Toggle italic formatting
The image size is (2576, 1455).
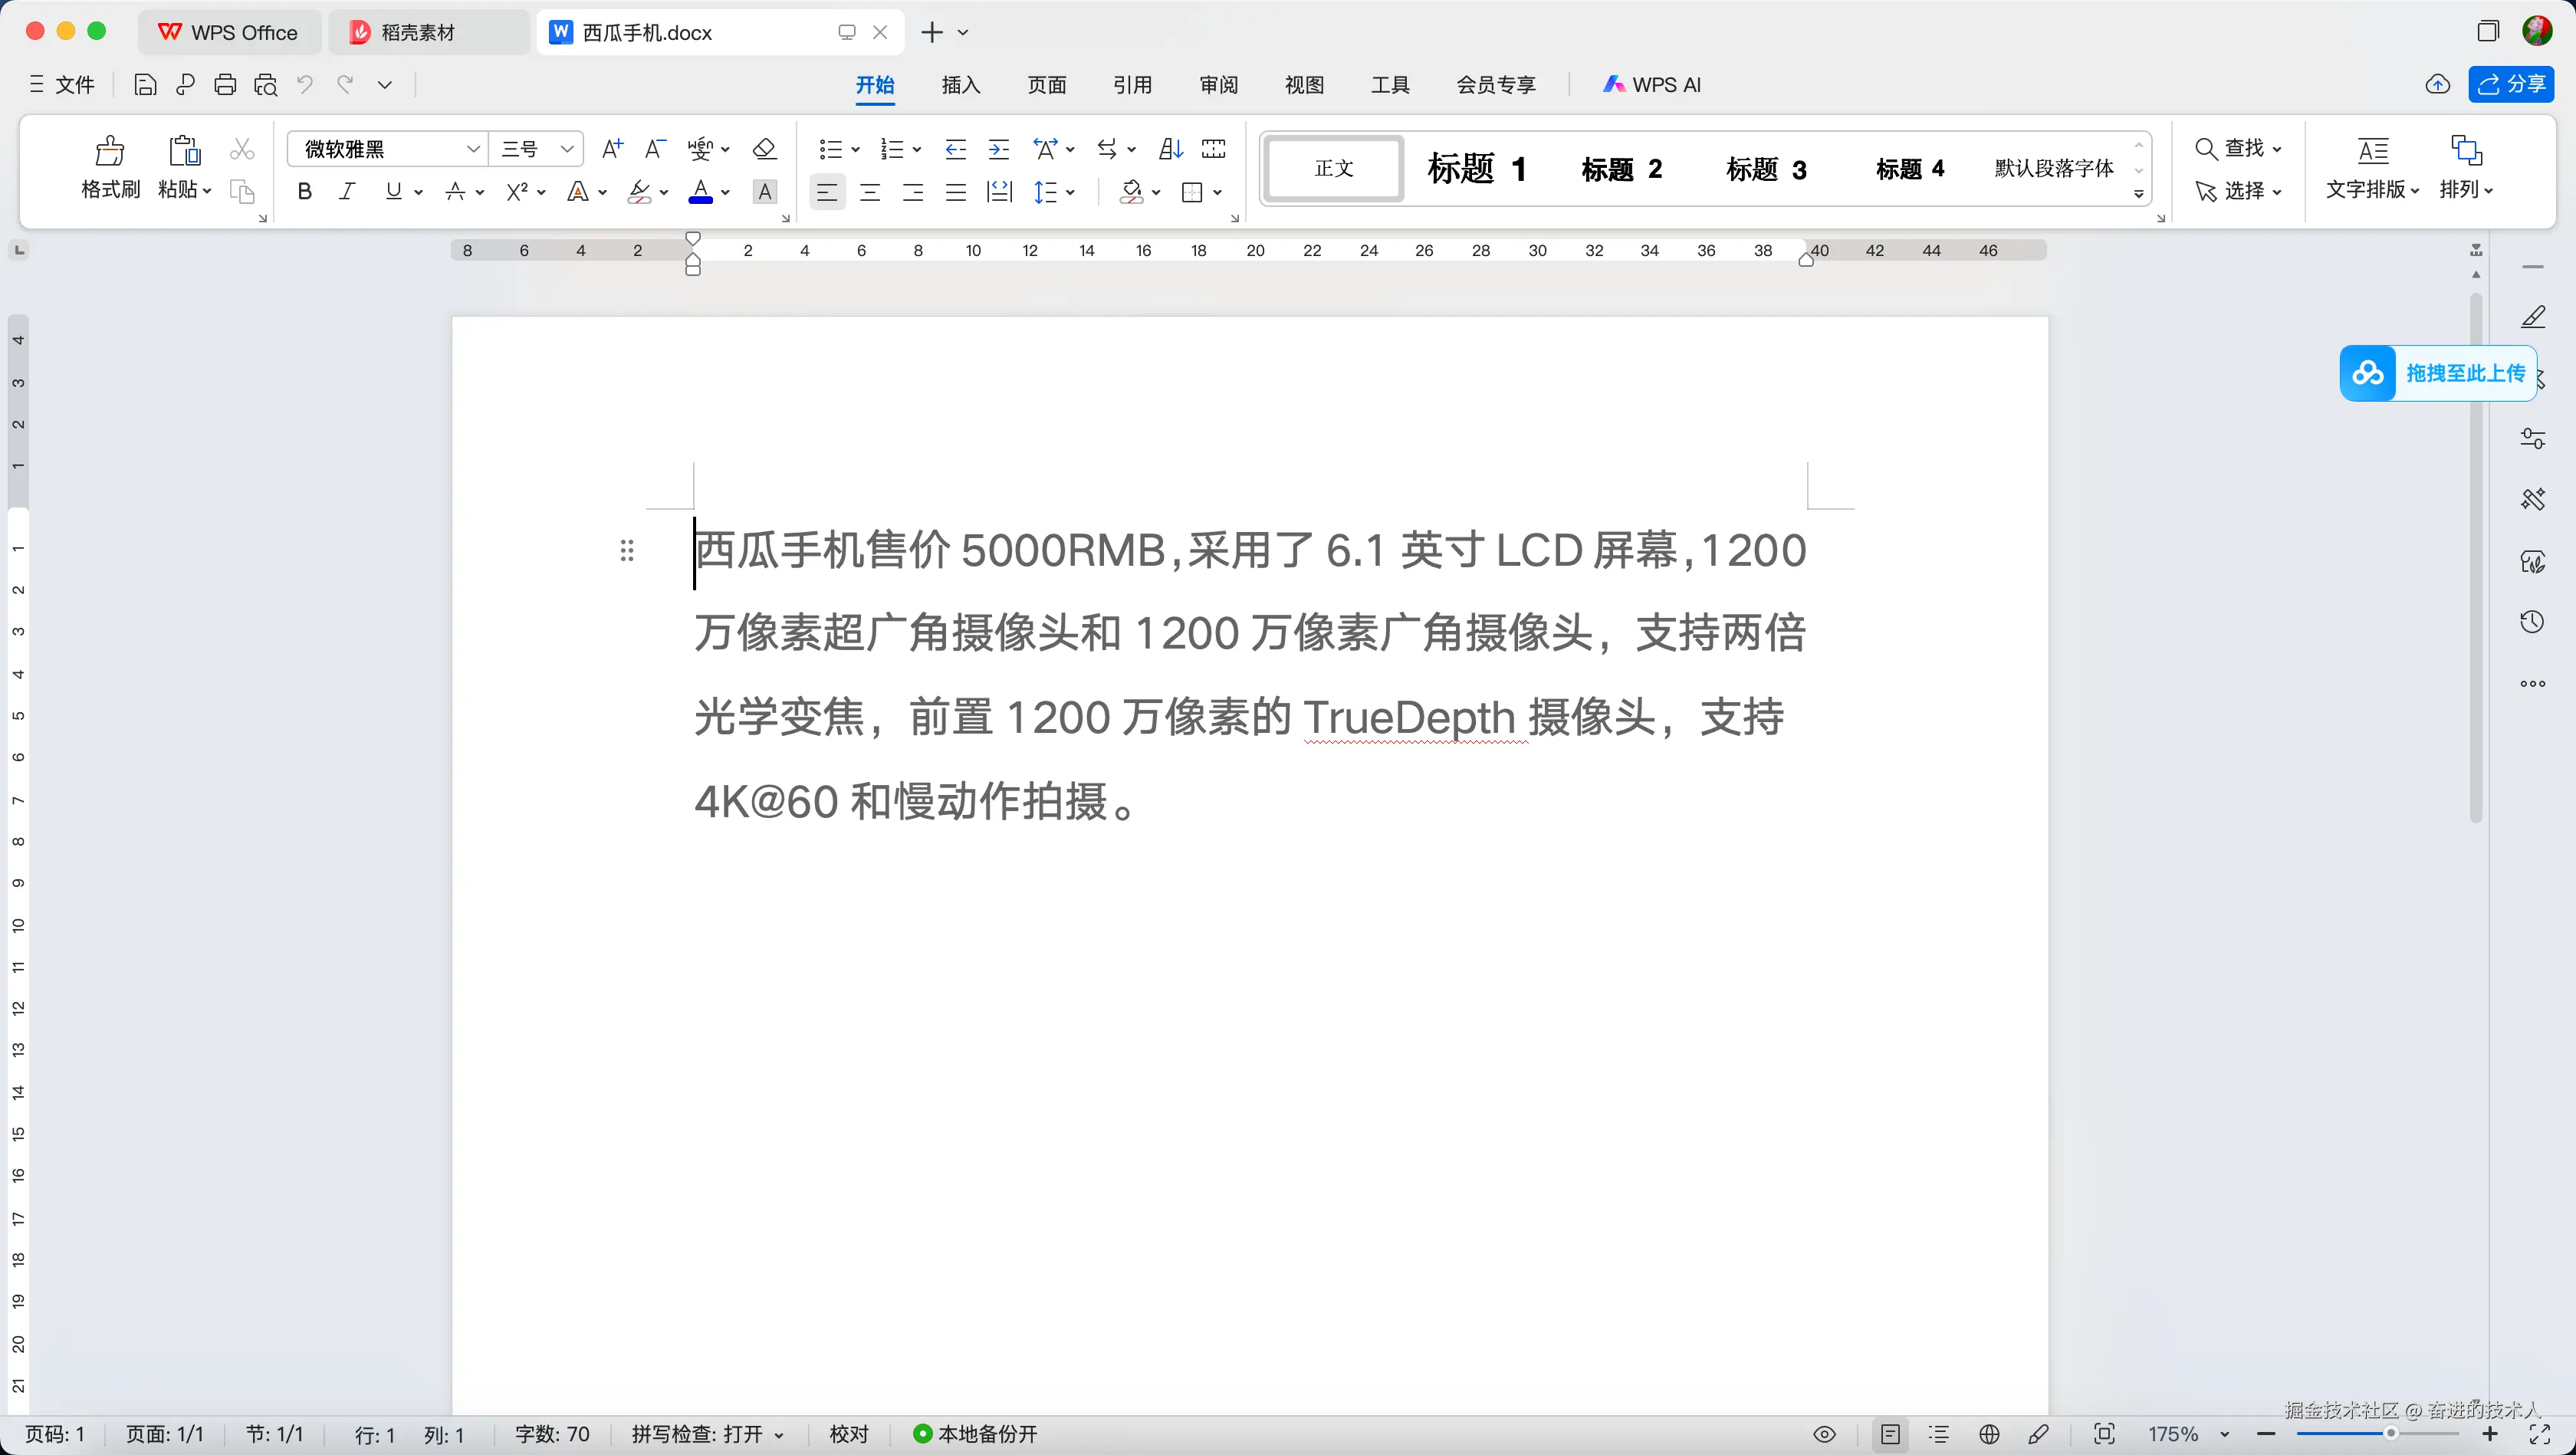(347, 192)
